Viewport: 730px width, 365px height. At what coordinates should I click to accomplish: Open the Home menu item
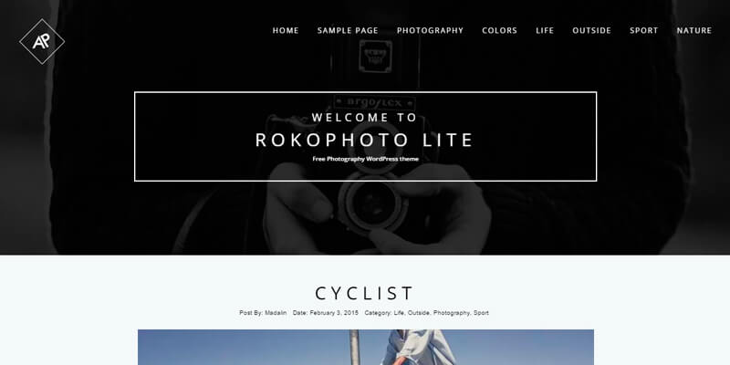pos(286,31)
